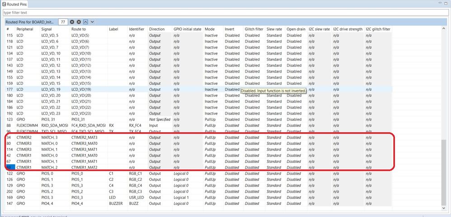Select the CTIMER1_MAT2 route cell
This screenshot has width=451, height=217.
pos(85,167)
